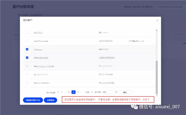
Task: Click scrollbar up arrow in dialog
Action: 157,30
